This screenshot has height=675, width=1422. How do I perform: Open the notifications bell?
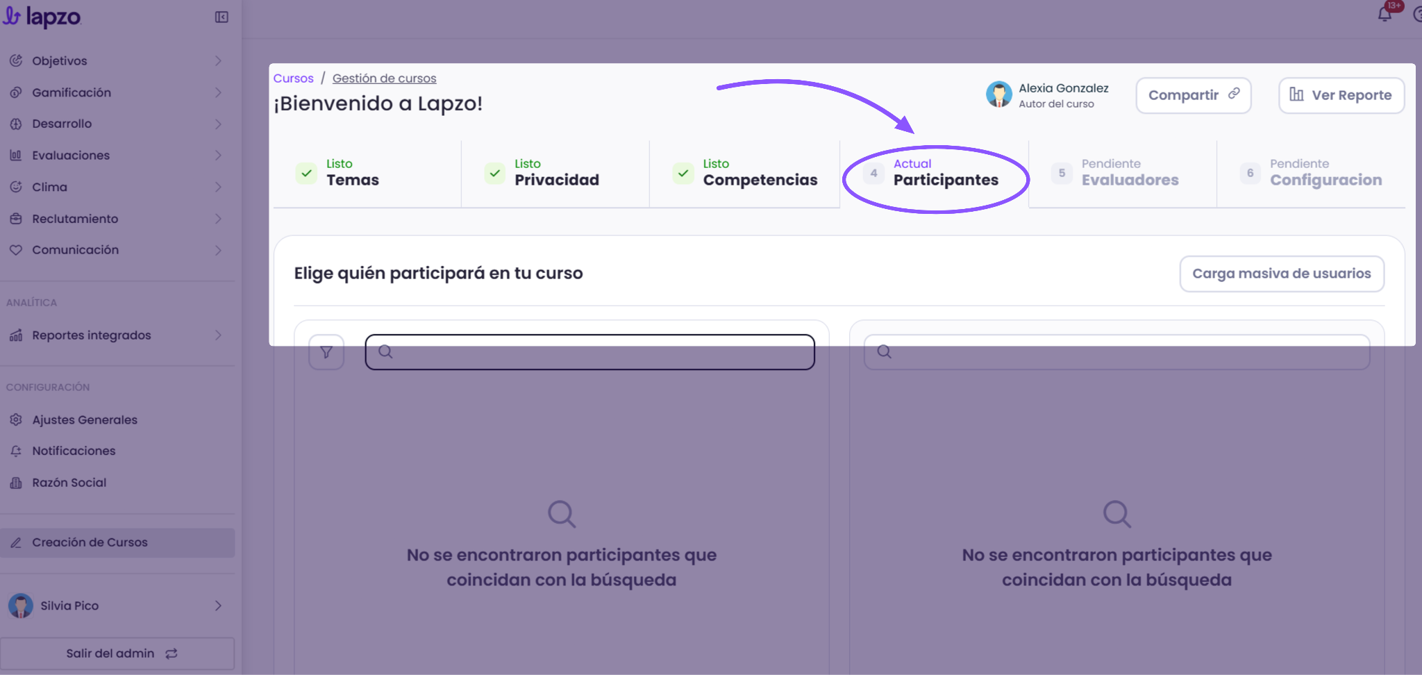tap(1385, 15)
